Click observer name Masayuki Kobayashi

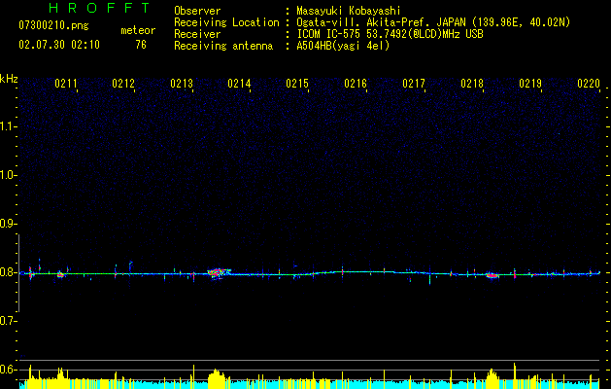[349, 11]
